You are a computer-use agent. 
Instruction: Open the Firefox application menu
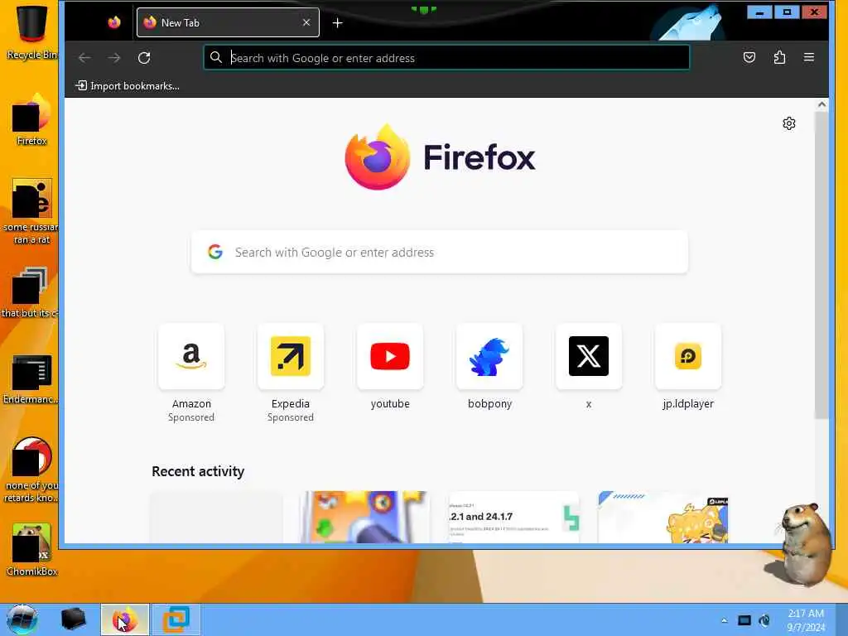[809, 57]
